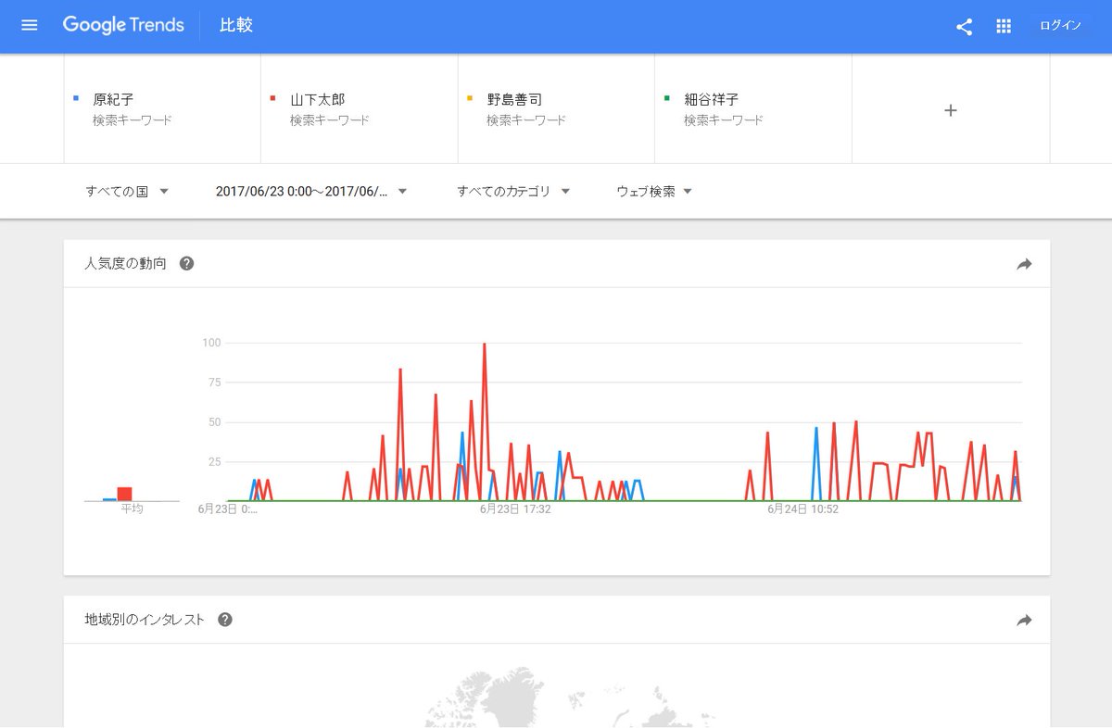Select the 野島善司 search term card

(556, 109)
